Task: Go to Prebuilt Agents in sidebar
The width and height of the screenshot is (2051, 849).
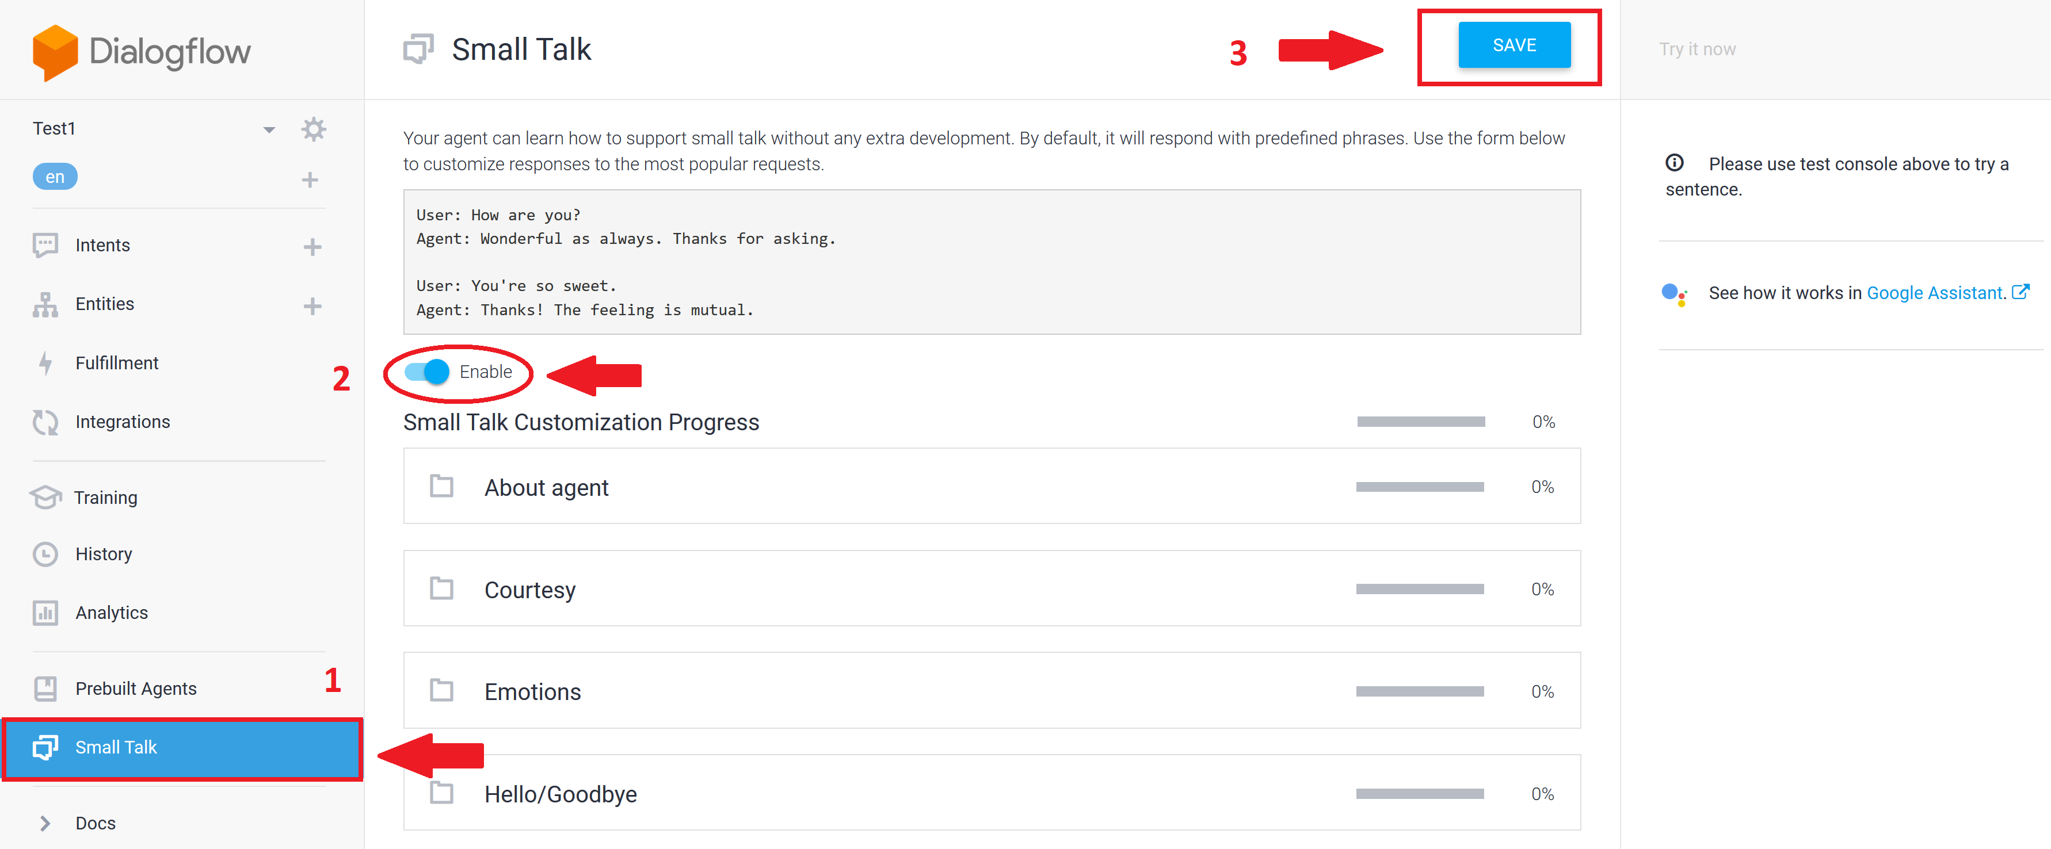Action: point(135,689)
